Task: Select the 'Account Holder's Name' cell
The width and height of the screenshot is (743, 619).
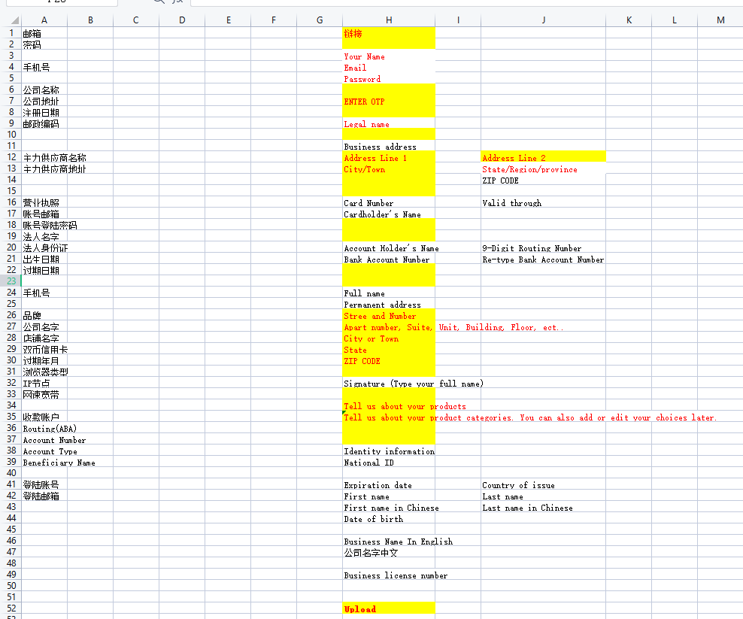Action: (x=389, y=247)
